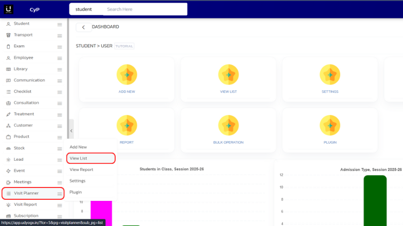This screenshot has width=403, height=226.
Task: Click the Plugin star icon tile
Action: [x=329, y=125]
